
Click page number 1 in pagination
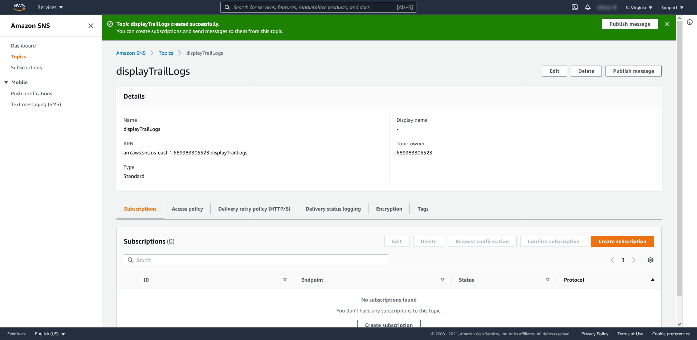click(x=623, y=260)
